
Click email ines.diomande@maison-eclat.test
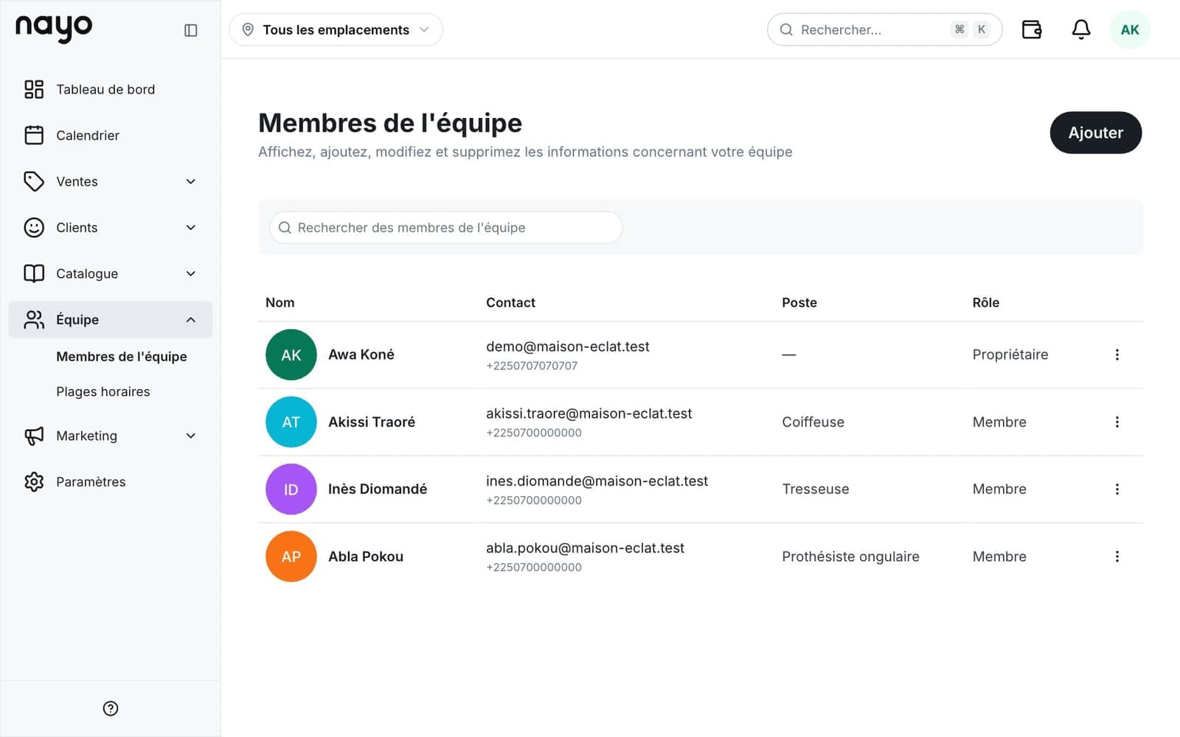[x=597, y=481]
